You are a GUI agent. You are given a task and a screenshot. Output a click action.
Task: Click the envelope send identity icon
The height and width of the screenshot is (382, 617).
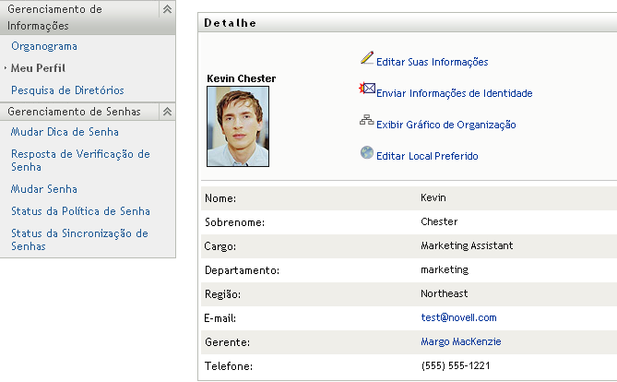(x=367, y=90)
